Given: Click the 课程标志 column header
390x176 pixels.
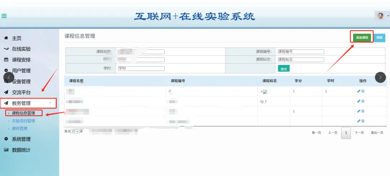Looking at the screenshot, I should (x=270, y=81).
